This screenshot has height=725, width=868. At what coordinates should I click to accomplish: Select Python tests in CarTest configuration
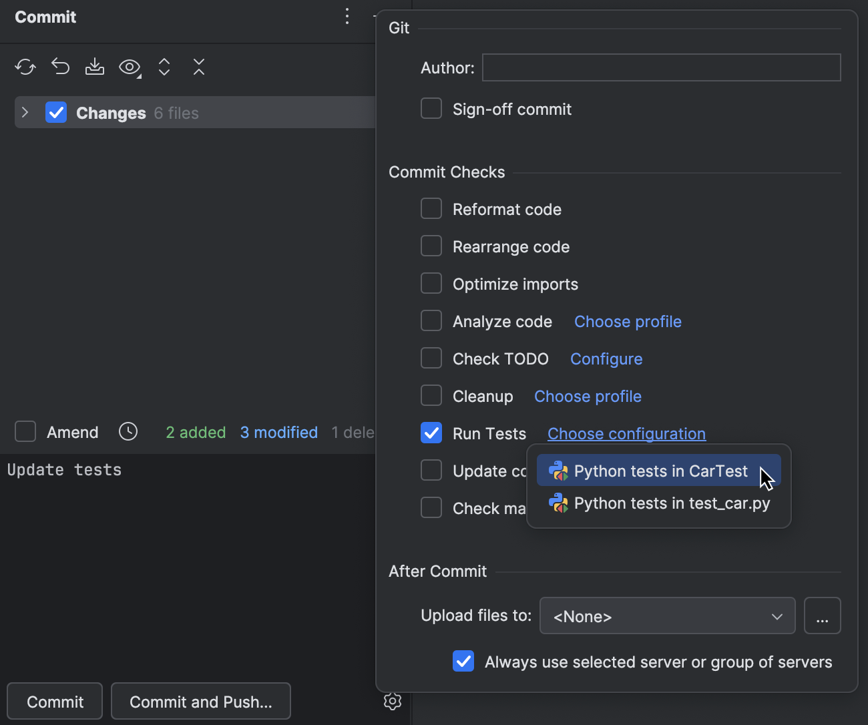click(659, 471)
